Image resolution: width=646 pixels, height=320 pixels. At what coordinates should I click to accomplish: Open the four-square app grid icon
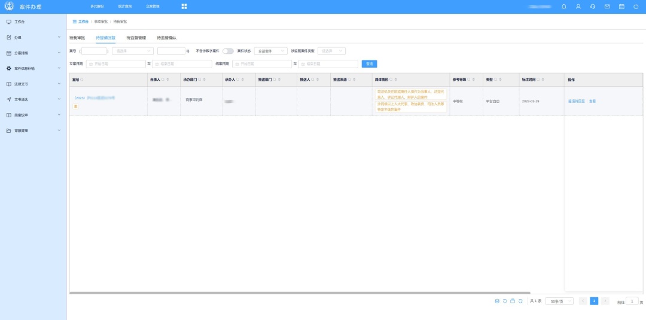click(184, 7)
